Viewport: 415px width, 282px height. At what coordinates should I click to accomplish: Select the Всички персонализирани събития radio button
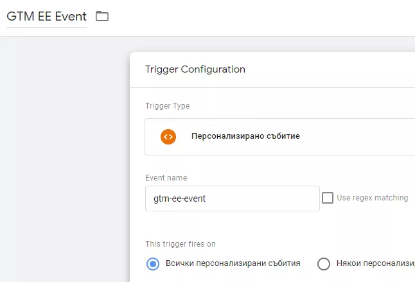point(153,264)
